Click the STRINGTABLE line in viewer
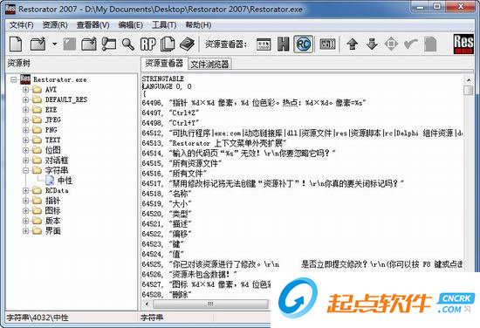Image resolution: width=480 pixels, height=328 pixels. 163,79
